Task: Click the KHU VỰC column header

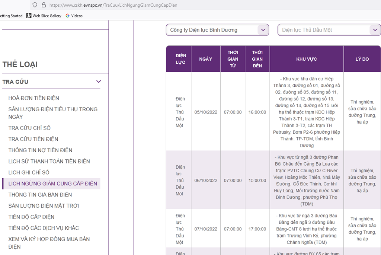Action: click(307, 59)
